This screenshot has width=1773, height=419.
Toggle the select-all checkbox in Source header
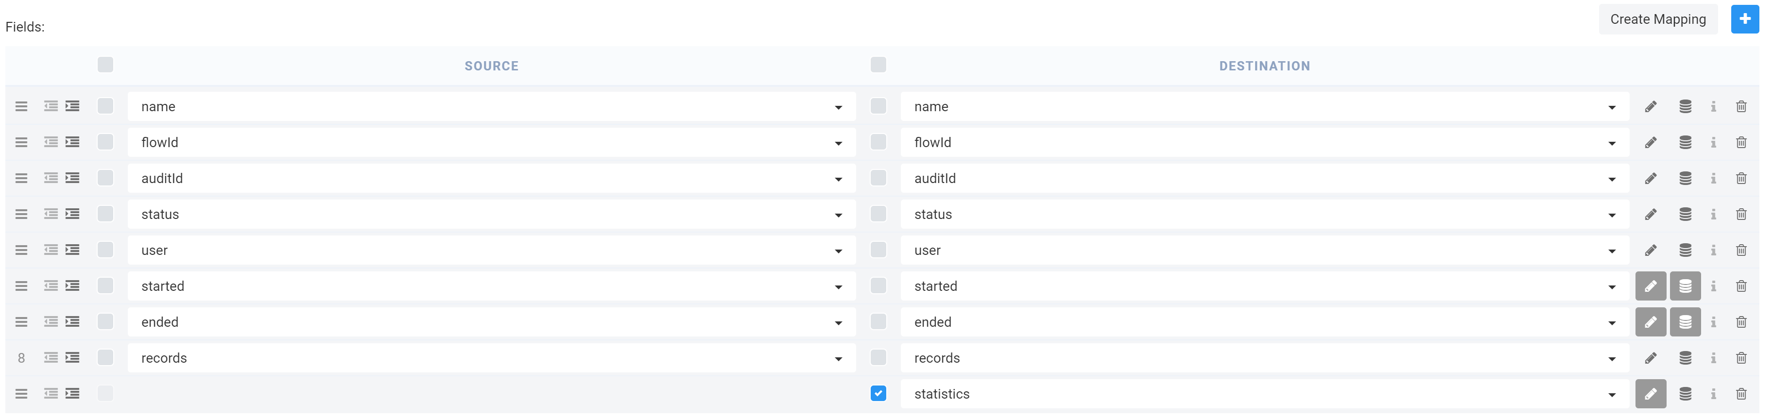[105, 65]
